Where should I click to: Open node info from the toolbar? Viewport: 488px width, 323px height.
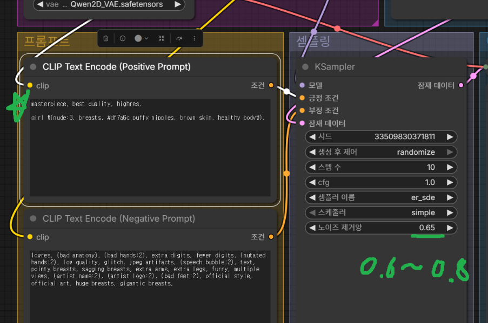pyautogui.click(x=123, y=38)
